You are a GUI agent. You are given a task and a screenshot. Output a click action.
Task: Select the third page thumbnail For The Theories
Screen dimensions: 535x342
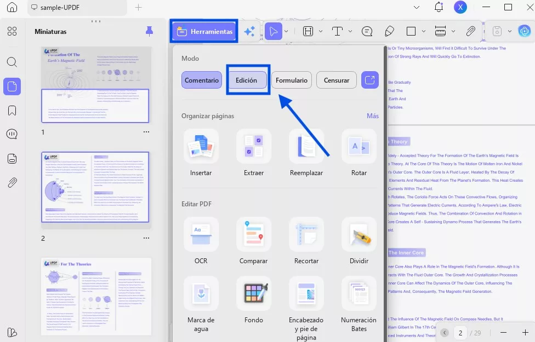click(x=96, y=297)
